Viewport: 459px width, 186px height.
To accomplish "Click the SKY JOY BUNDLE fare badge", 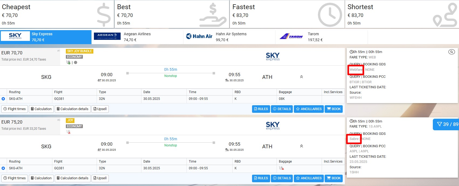I will coord(80,51).
